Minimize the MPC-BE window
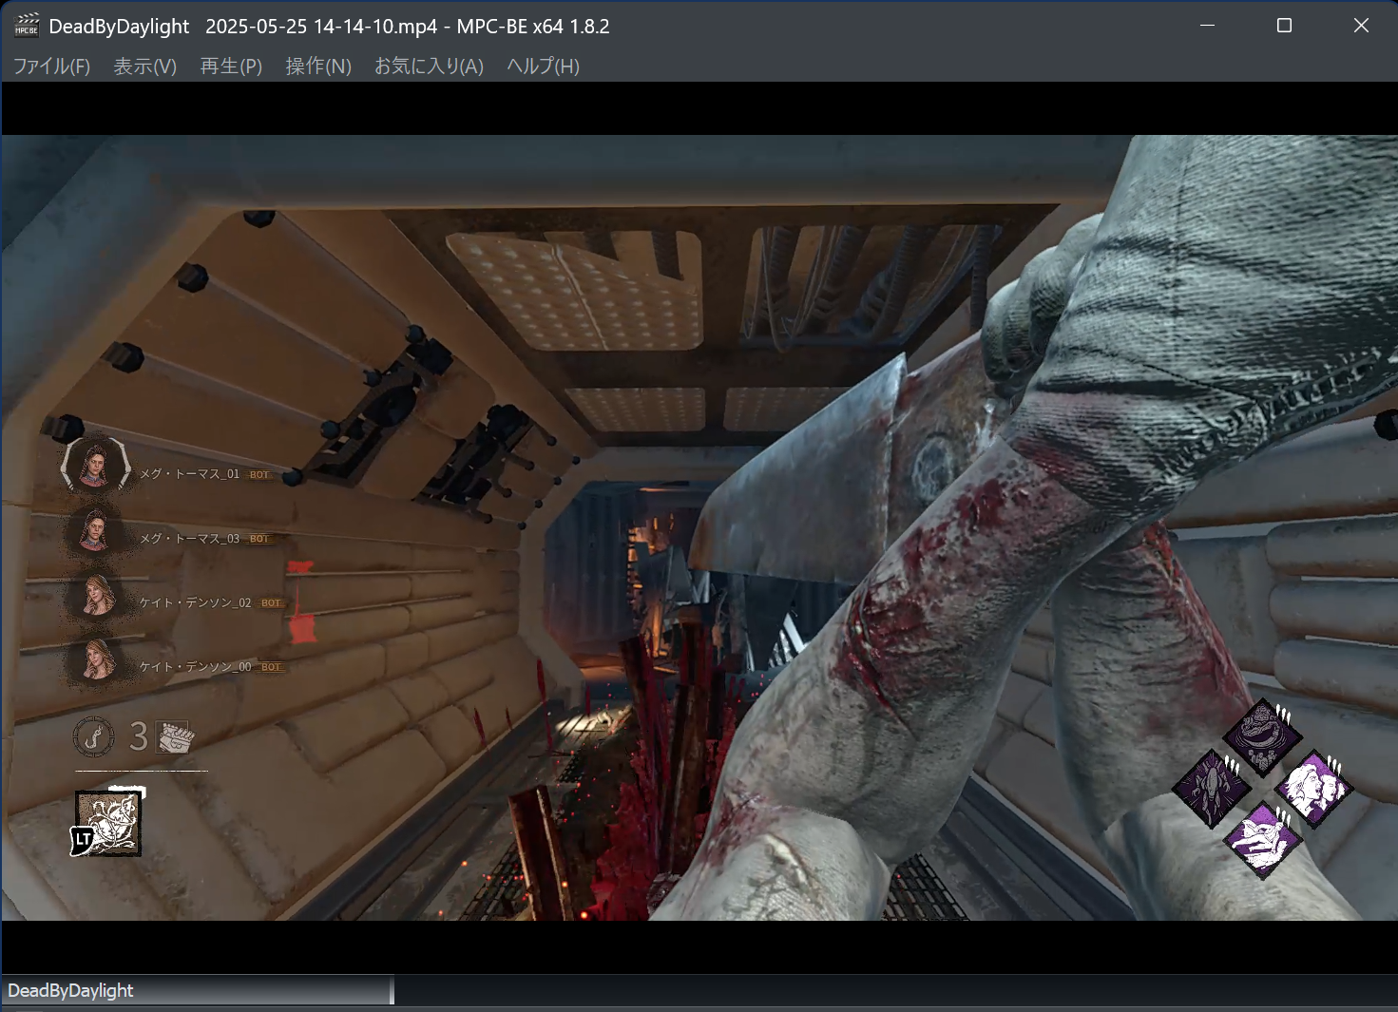Viewport: 1398px width, 1012px height. (1208, 26)
